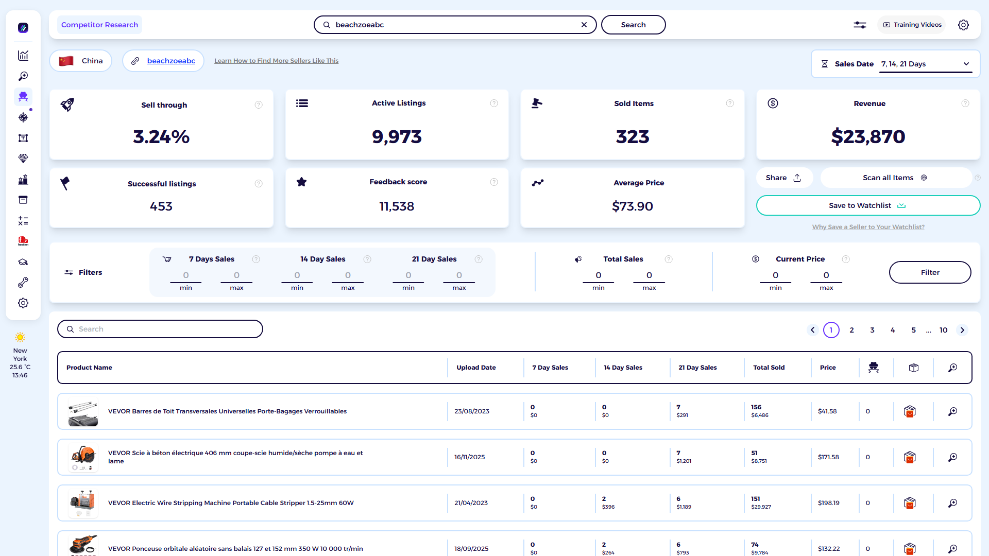Jump to results page 10
The width and height of the screenshot is (989, 556).
[944, 330]
